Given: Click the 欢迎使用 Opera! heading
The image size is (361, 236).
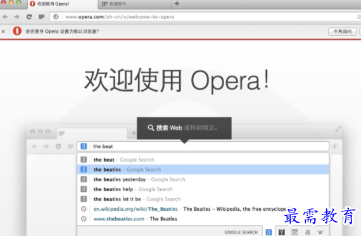Looking at the screenshot, I should tap(177, 81).
